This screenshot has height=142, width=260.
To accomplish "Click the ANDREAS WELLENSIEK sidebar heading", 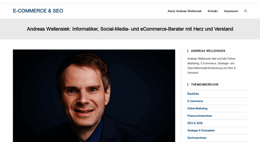I will pyautogui.click(x=208, y=51).
